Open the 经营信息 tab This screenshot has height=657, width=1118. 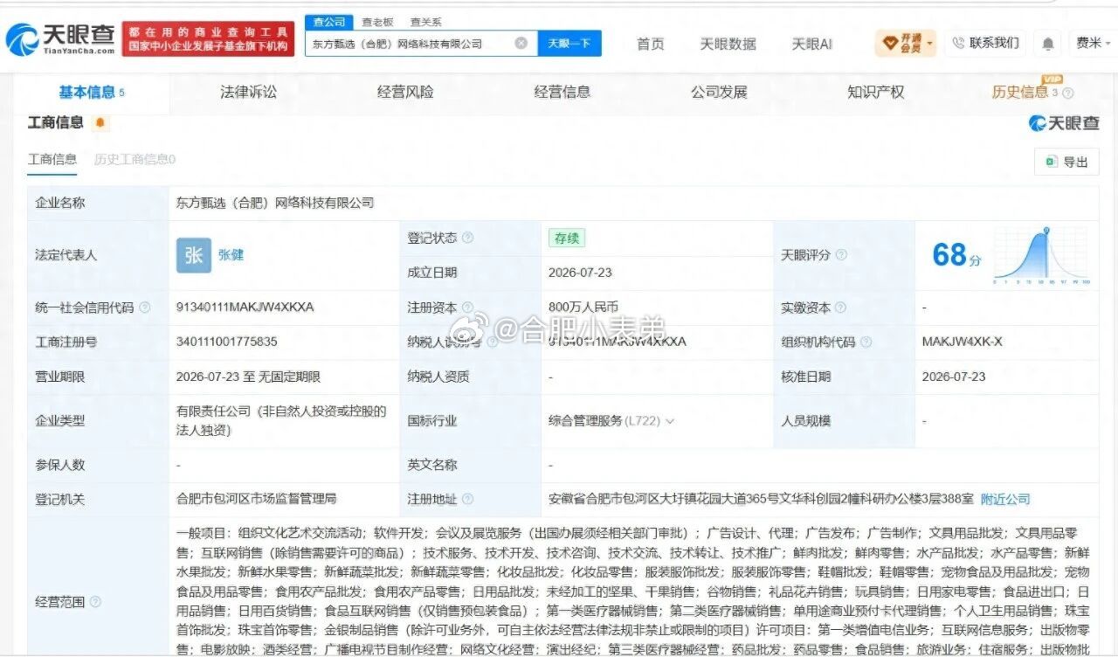[x=562, y=92]
